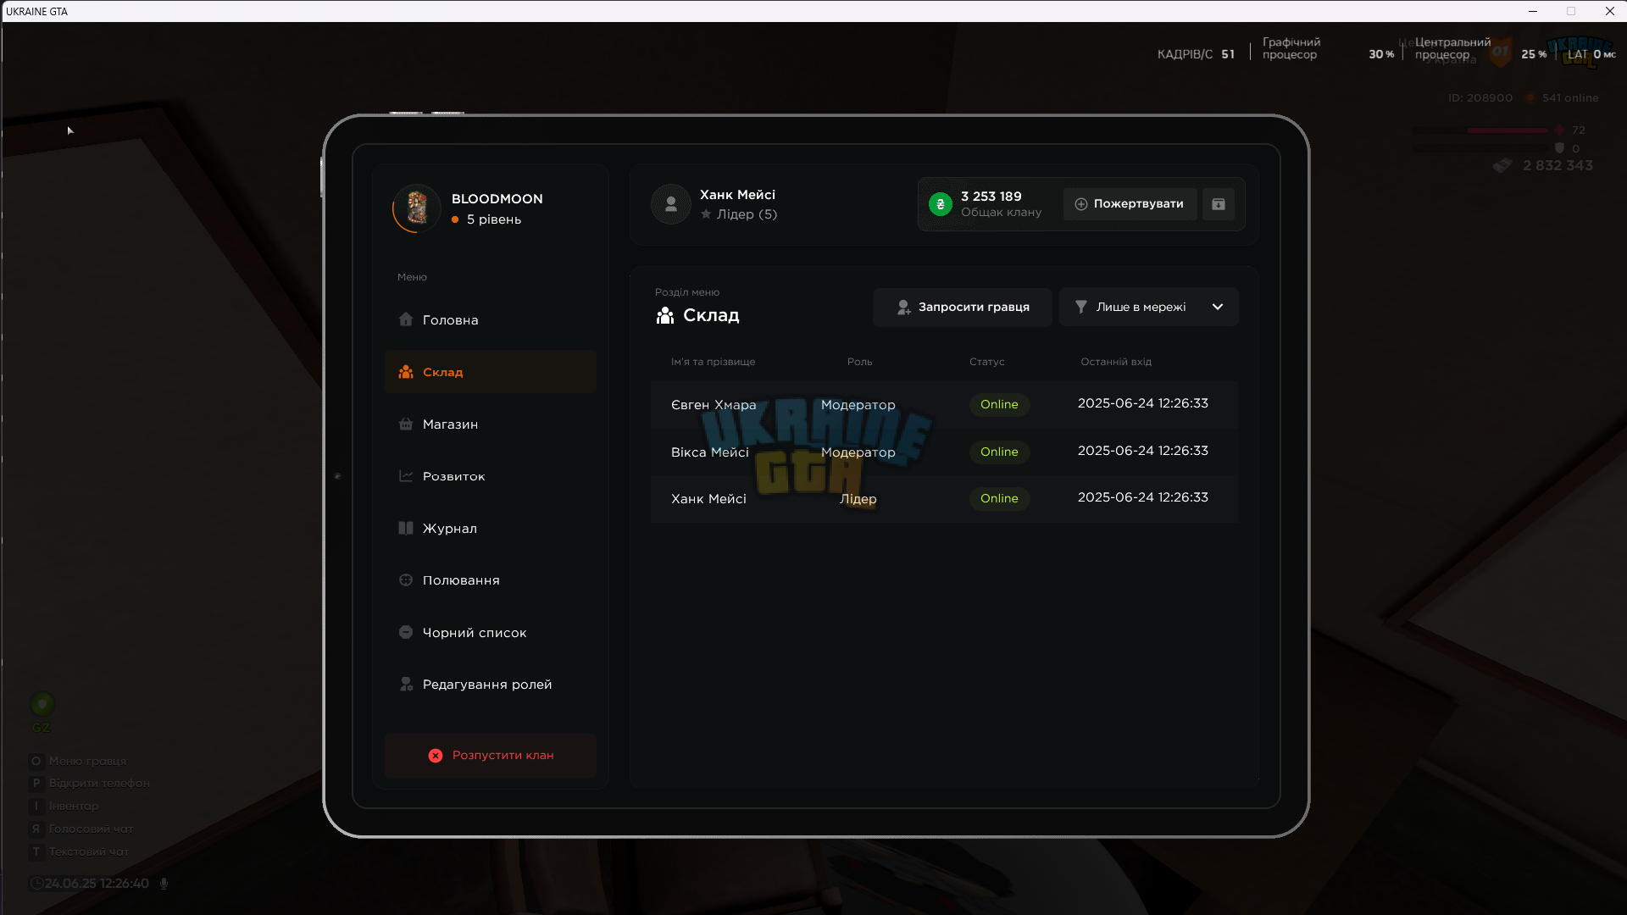1627x915 pixels.
Task: Open the Полювання menu section
Action: [491, 580]
